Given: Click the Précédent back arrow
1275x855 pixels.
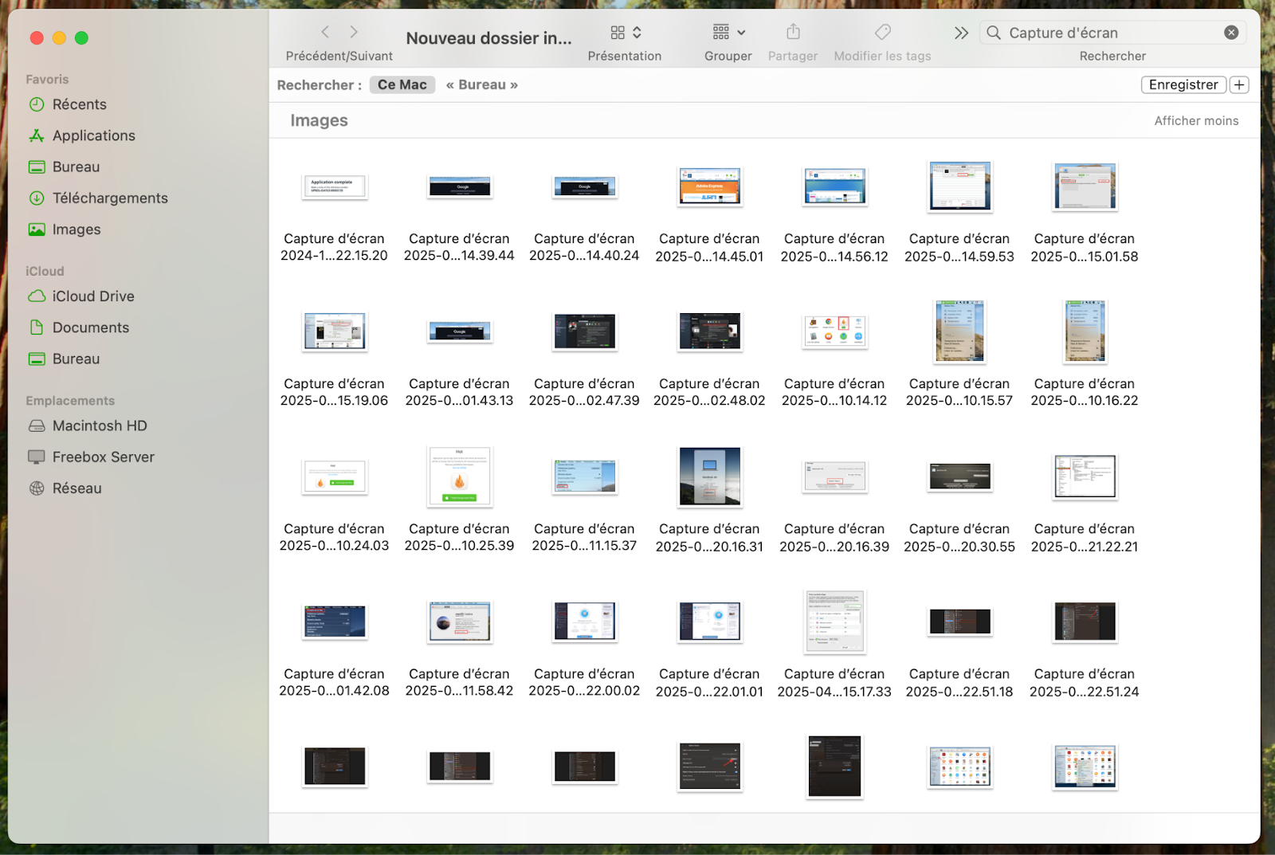Looking at the screenshot, I should pos(325,32).
